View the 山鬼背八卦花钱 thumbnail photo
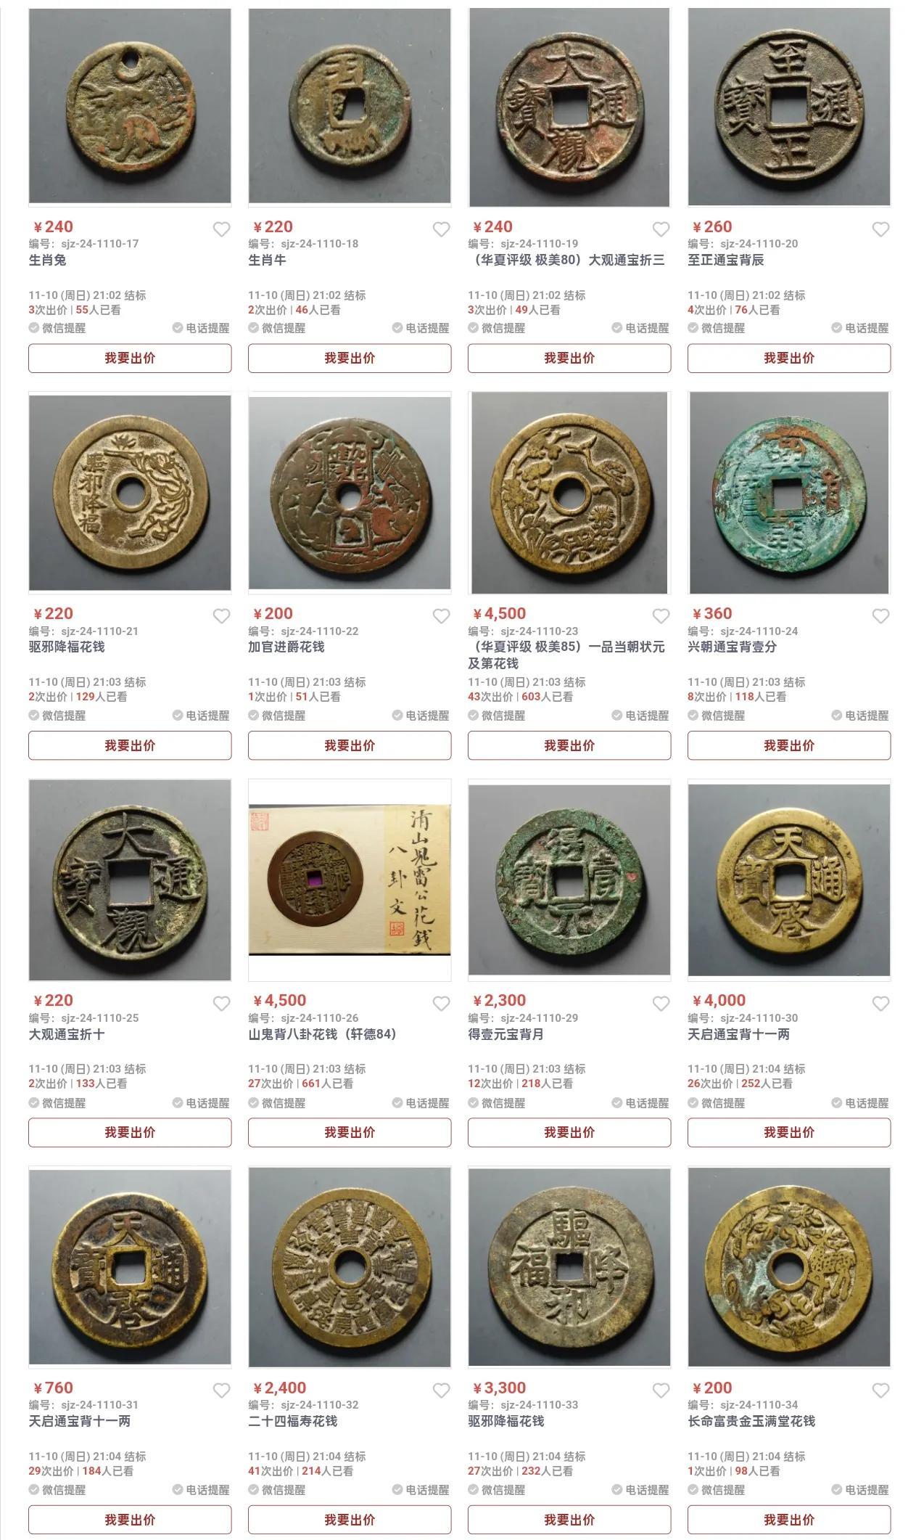Screen dimensions: 916x1540 pyautogui.click(x=350, y=880)
